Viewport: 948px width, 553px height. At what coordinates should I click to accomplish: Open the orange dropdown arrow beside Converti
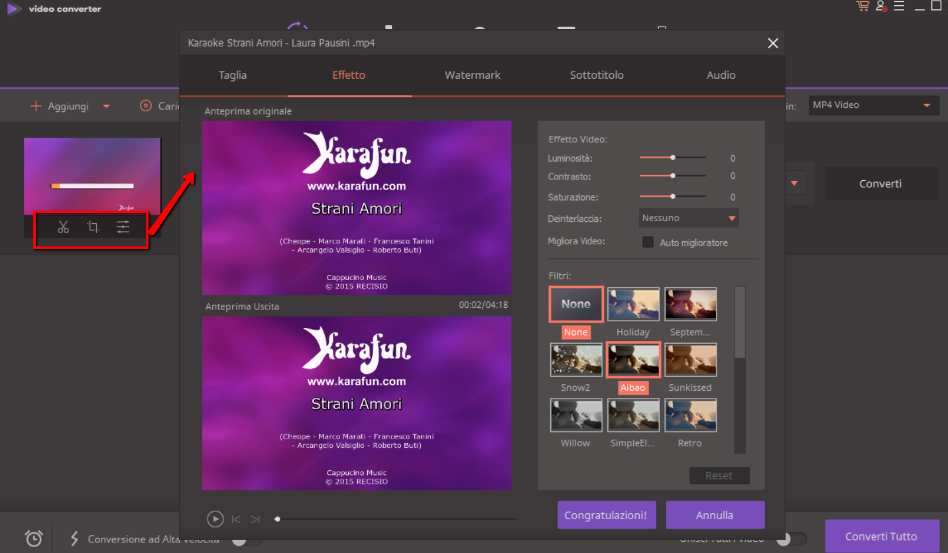(794, 183)
